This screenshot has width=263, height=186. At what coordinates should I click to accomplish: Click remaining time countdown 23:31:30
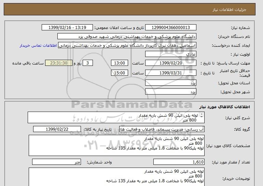[x=59, y=63]
